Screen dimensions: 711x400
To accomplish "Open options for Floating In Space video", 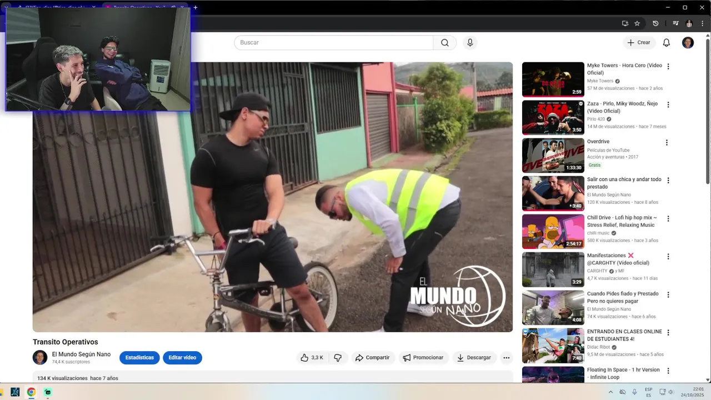I will (x=668, y=371).
